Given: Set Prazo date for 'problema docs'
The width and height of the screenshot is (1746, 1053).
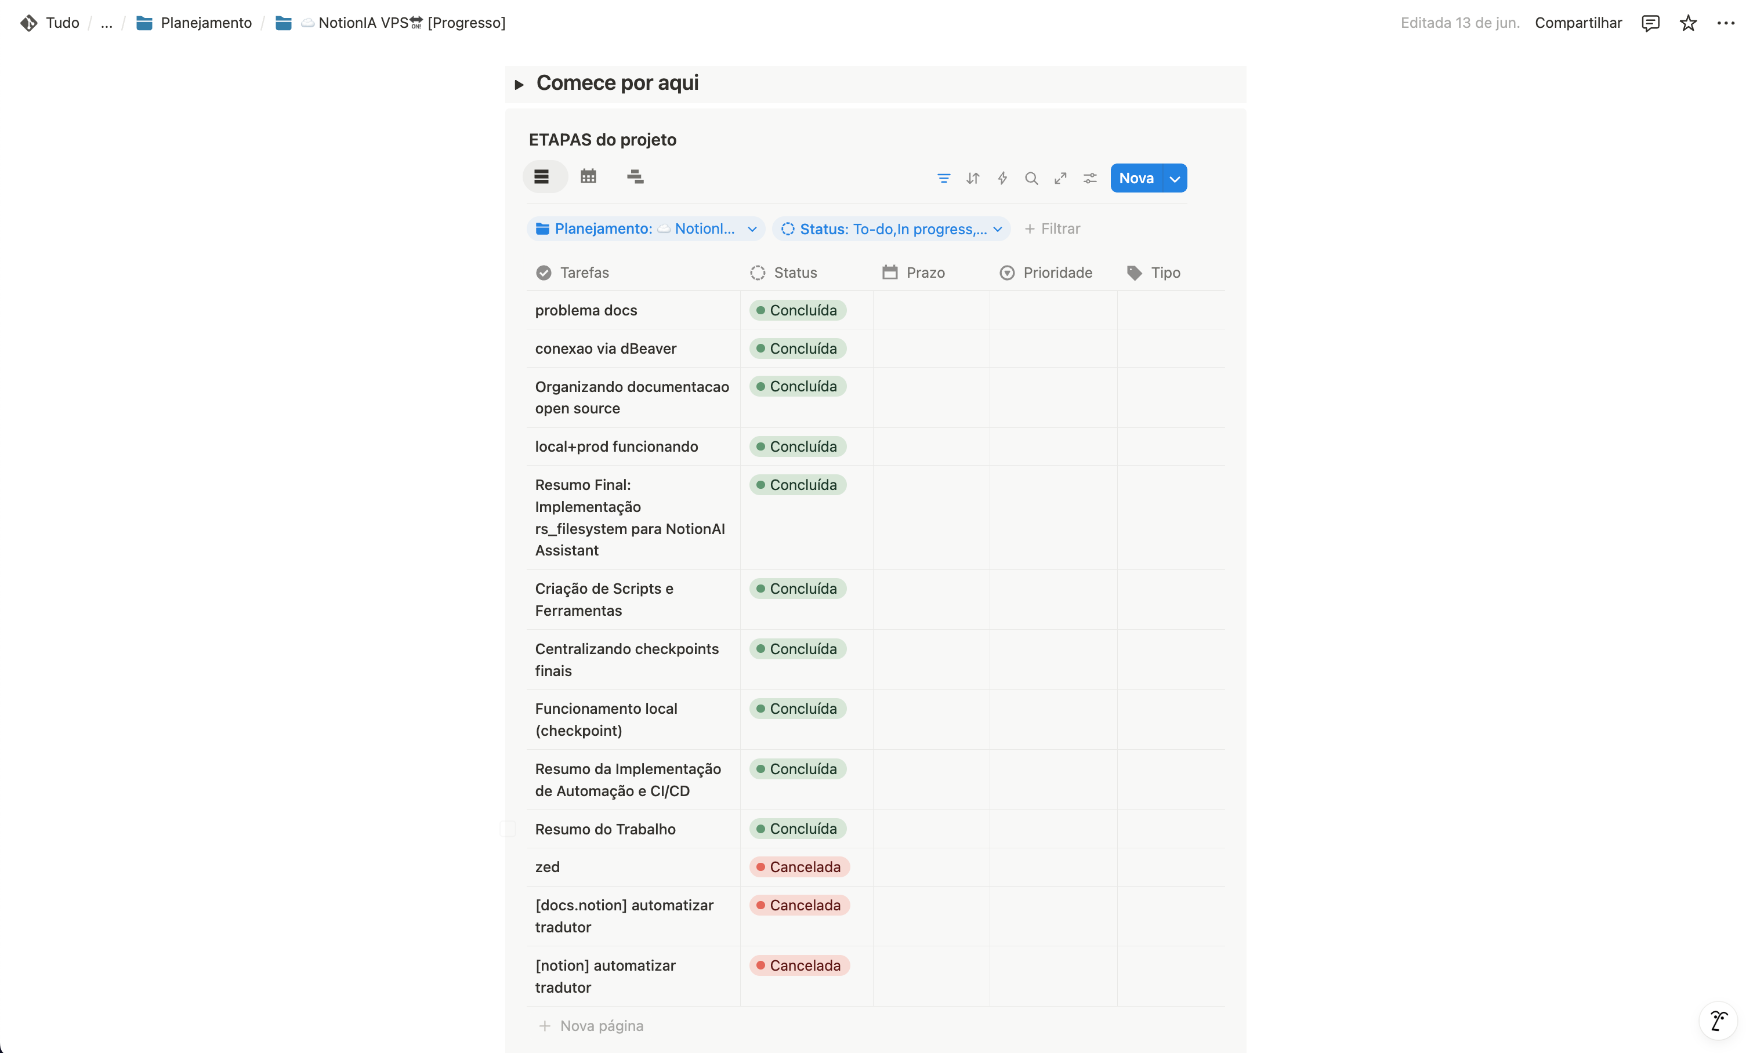Looking at the screenshot, I should [x=931, y=310].
